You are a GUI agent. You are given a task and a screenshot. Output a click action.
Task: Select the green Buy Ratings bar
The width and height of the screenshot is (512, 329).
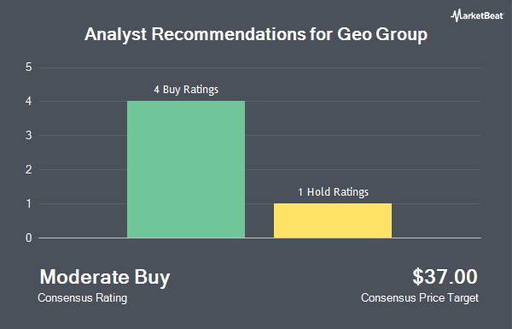coord(186,169)
